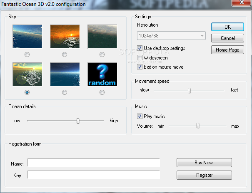Select radio button under dark night sky
The height and width of the screenshot is (193, 252).
pyautogui.click(x=65, y=92)
